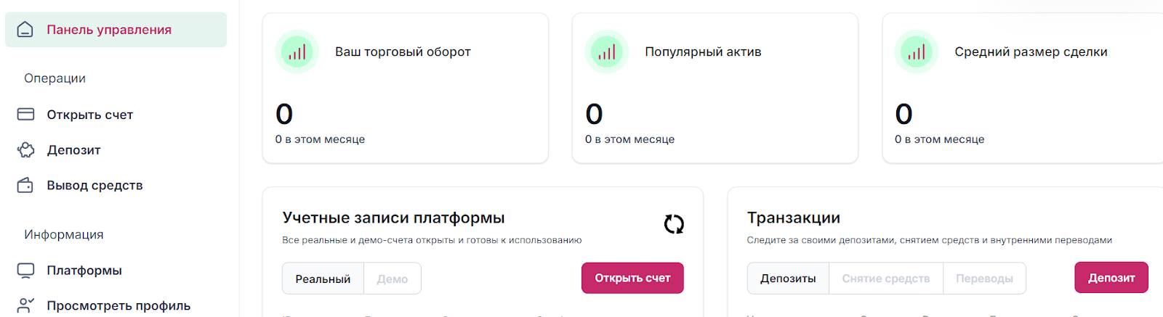This screenshot has height=317, width=1163.
Task: Click the piggy bank icon for Депозит
Action: [25, 150]
